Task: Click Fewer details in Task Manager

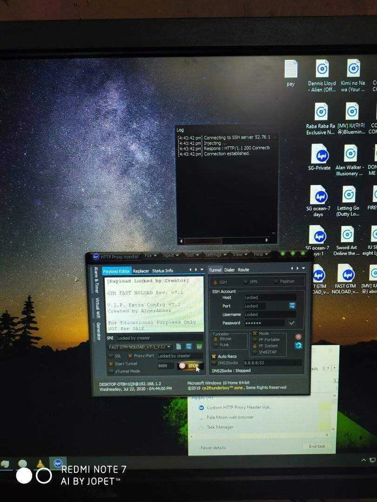Action: 213,448
